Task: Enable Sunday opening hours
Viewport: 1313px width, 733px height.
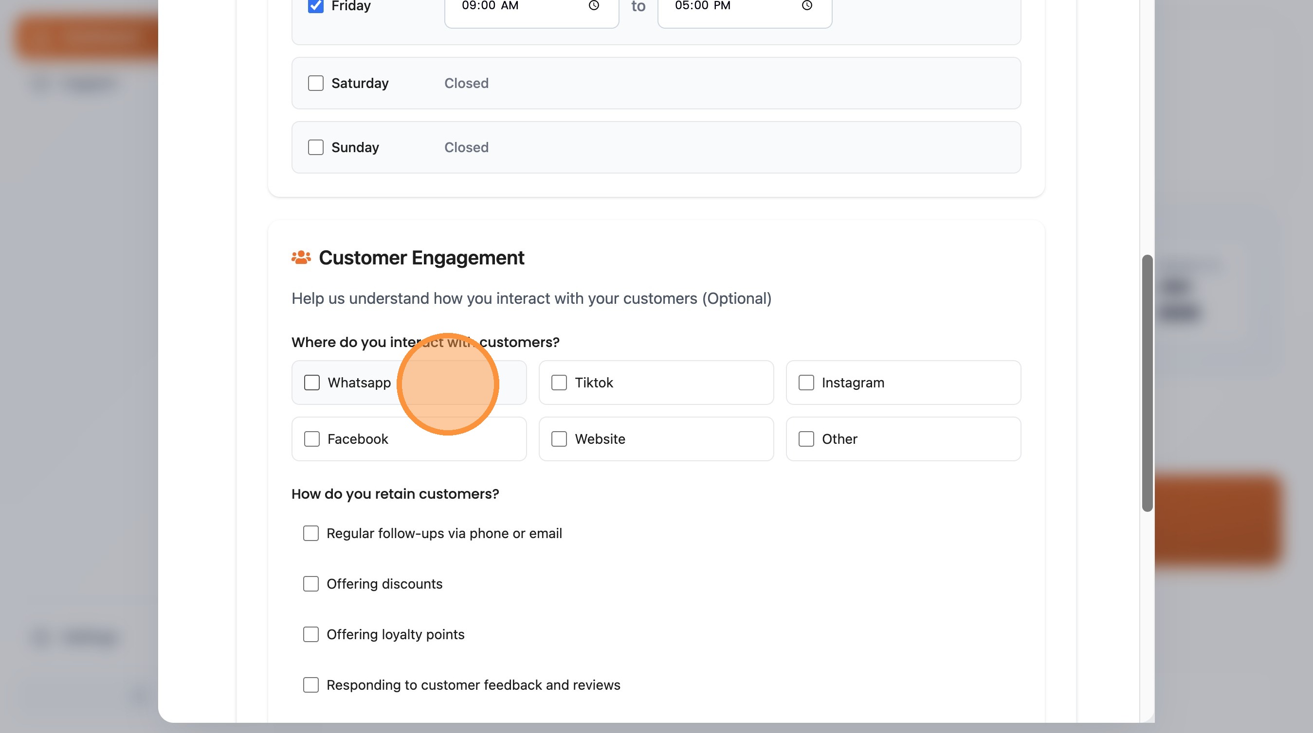Action: pyautogui.click(x=315, y=147)
